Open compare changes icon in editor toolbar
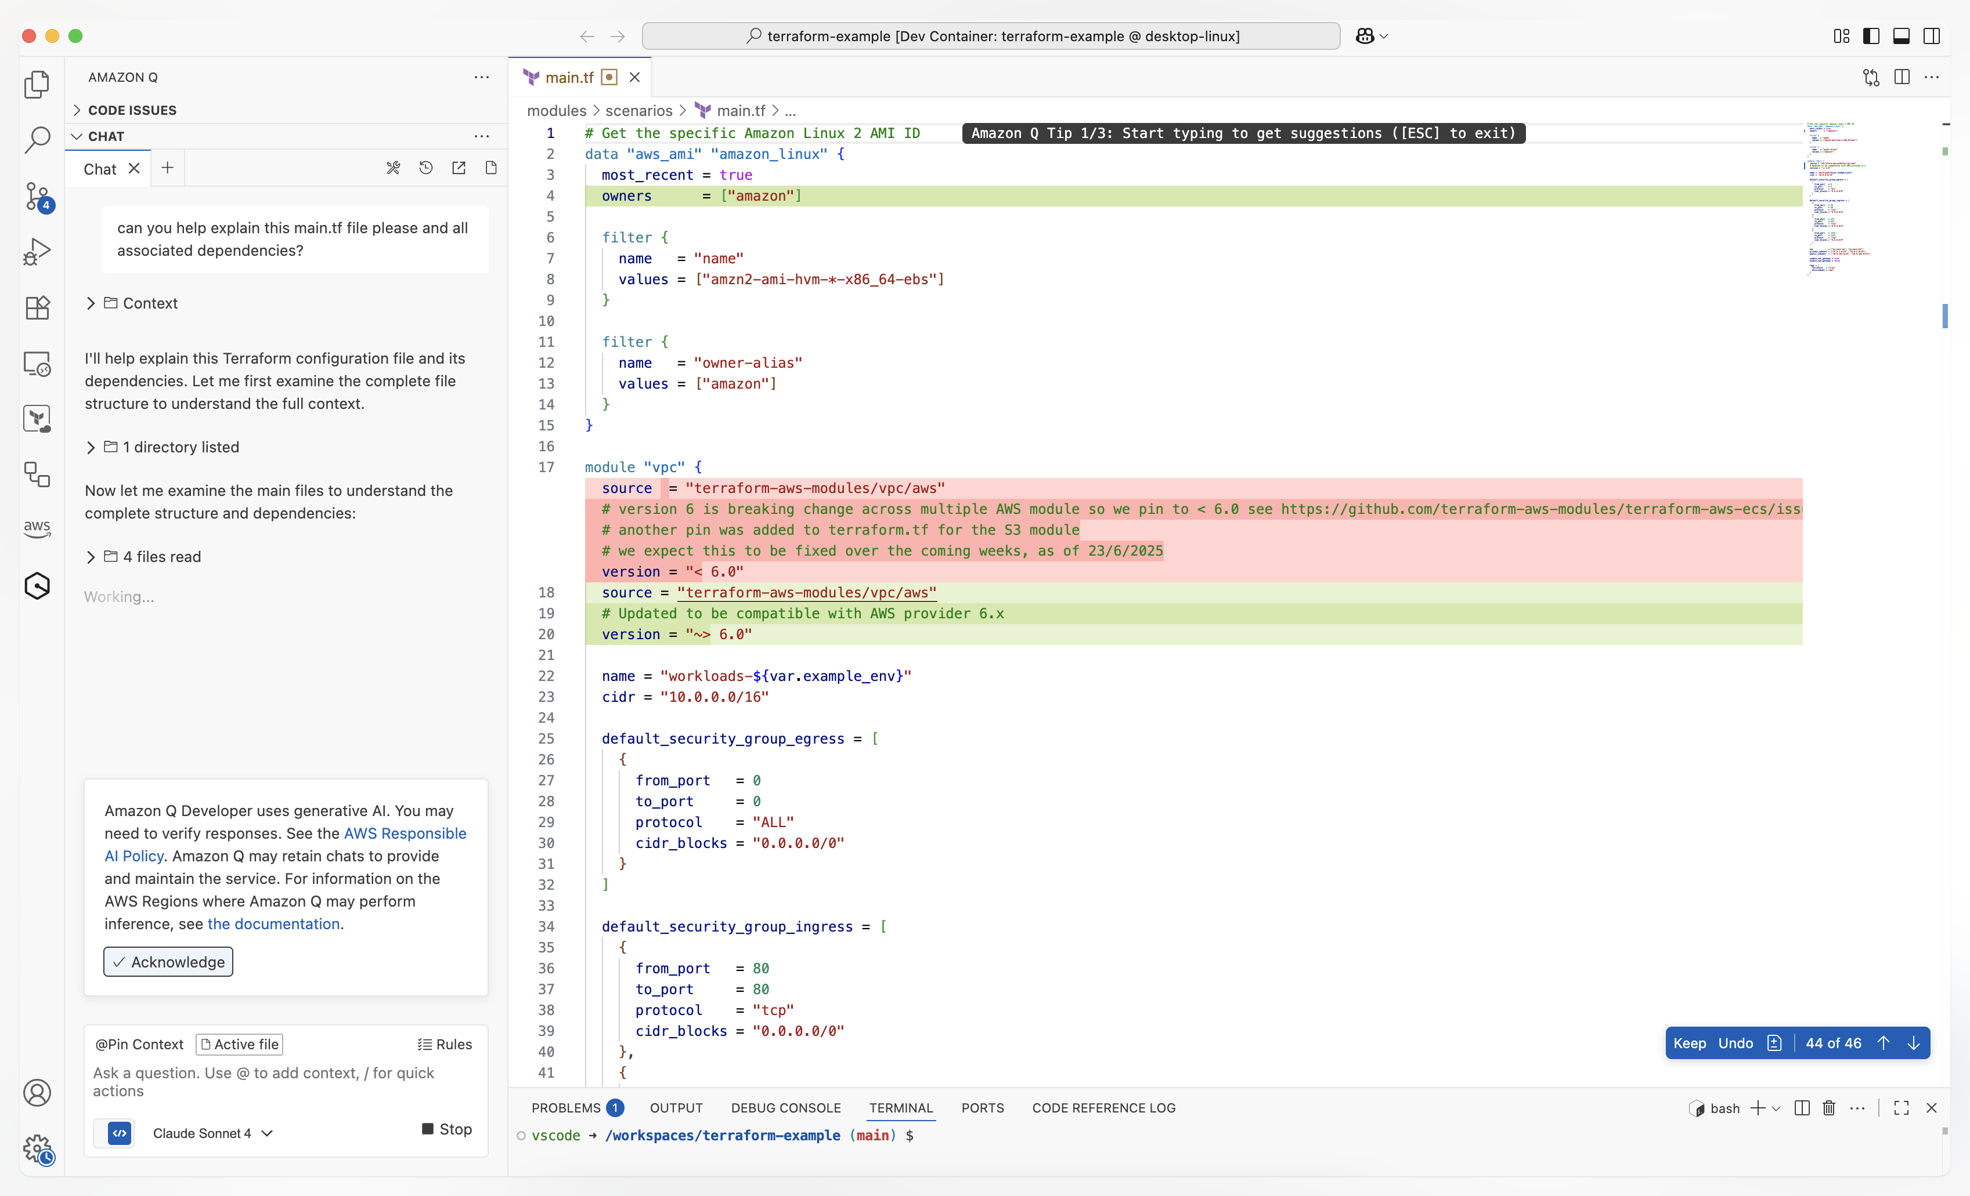Viewport: 1970px width, 1196px height. [1871, 77]
